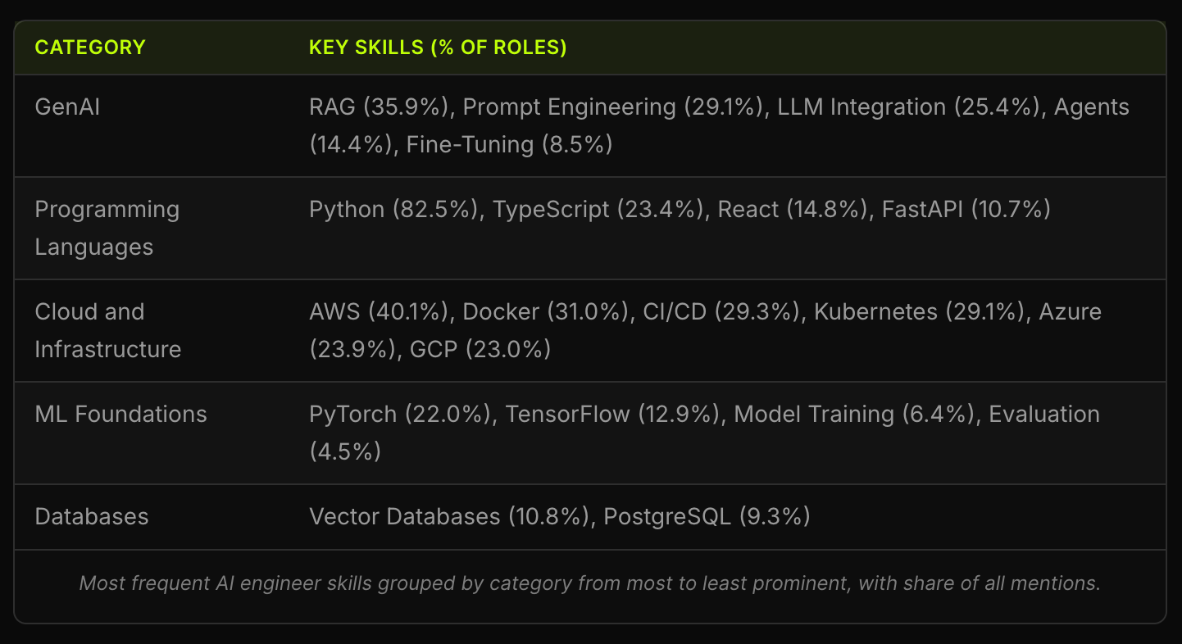Click the KEY SKILLS (% OF ROLES) header
The height and width of the screenshot is (644, 1182).
tap(438, 48)
